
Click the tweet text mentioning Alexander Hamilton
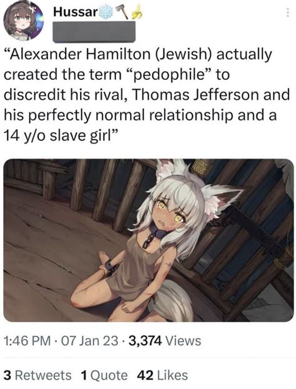click(x=138, y=54)
